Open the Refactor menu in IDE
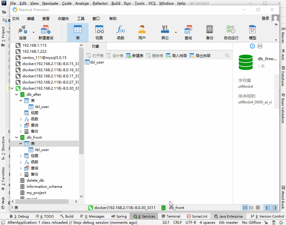Viewport: 286px width, 225px height. [100, 3]
